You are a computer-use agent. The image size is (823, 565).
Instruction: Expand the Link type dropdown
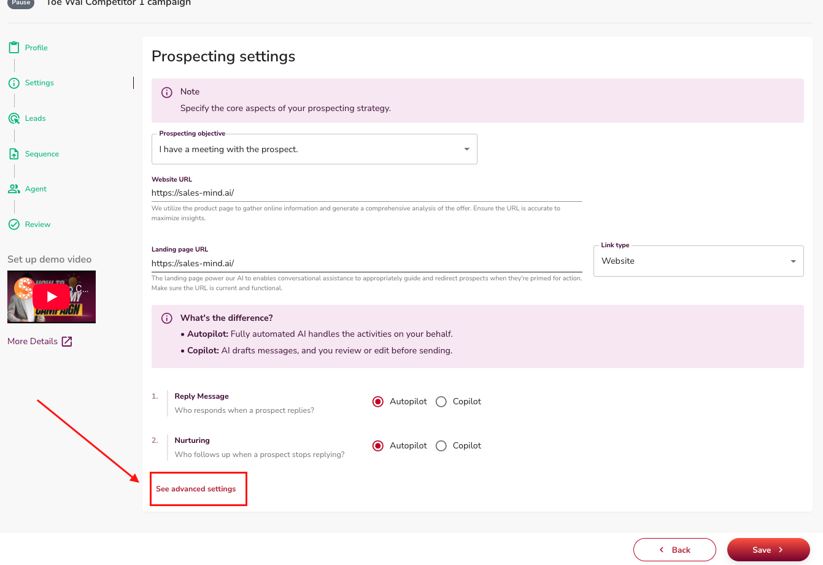click(x=698, y=261)
